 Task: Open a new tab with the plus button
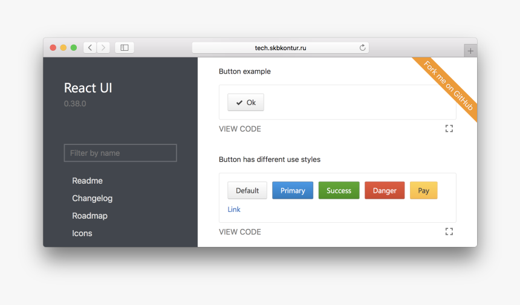(x=470, y=51)
